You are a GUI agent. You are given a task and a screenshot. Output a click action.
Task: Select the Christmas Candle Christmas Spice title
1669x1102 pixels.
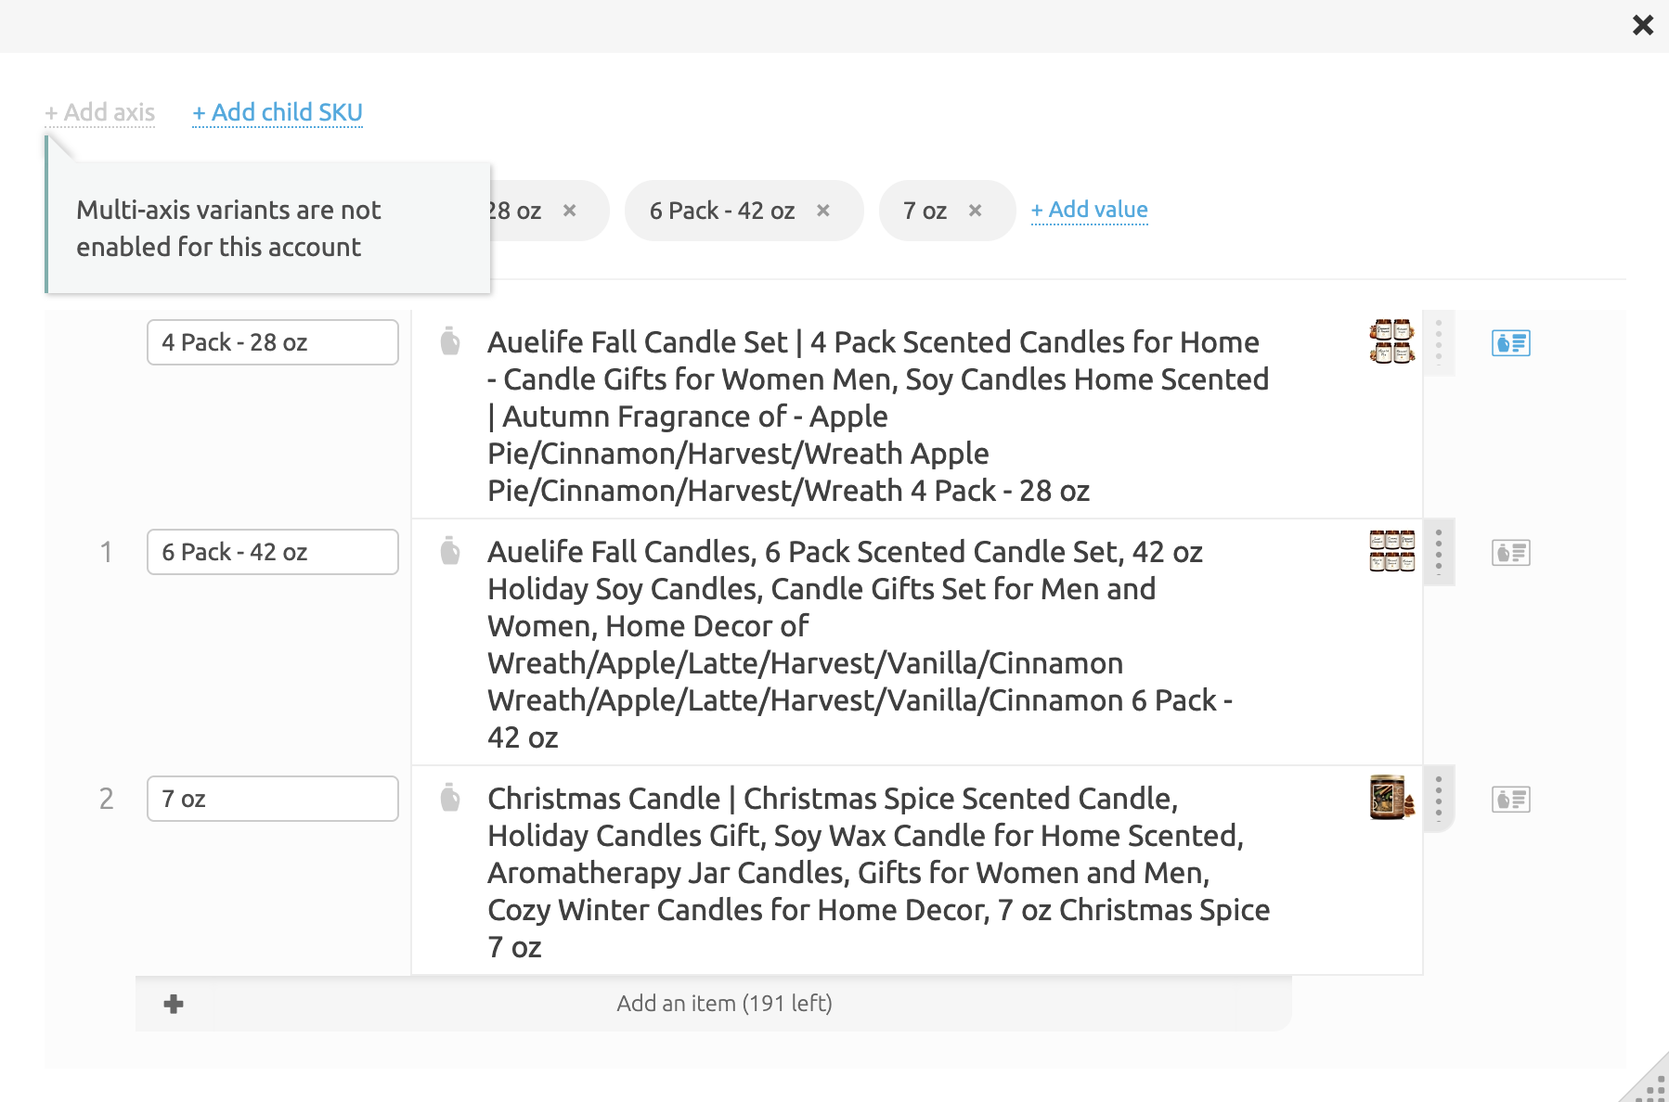coord(878,873)
